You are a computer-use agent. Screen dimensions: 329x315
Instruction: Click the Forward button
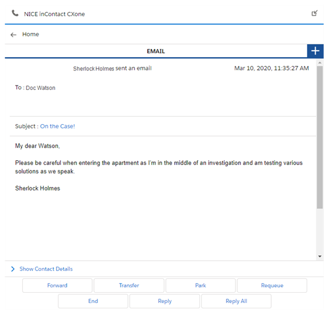pos(57,285)
